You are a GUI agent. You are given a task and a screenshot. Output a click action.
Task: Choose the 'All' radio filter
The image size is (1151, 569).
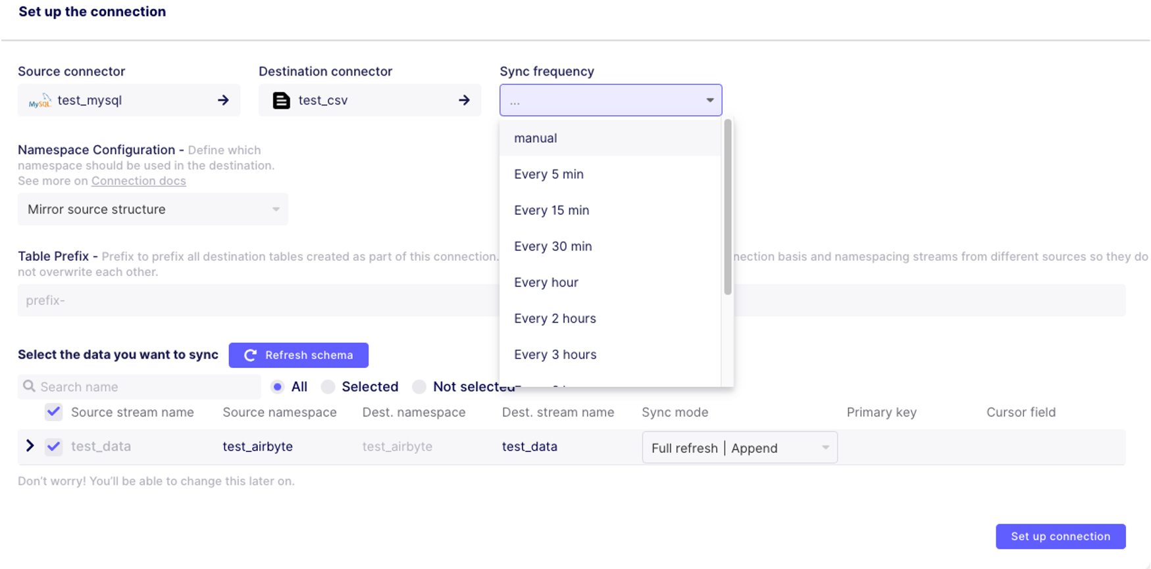(278, 387)
